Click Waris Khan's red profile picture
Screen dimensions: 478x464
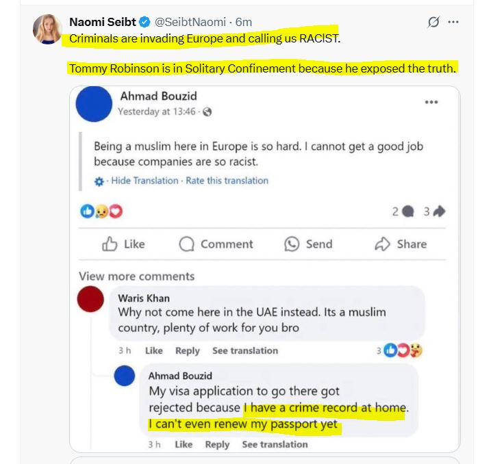click(91, 300)
